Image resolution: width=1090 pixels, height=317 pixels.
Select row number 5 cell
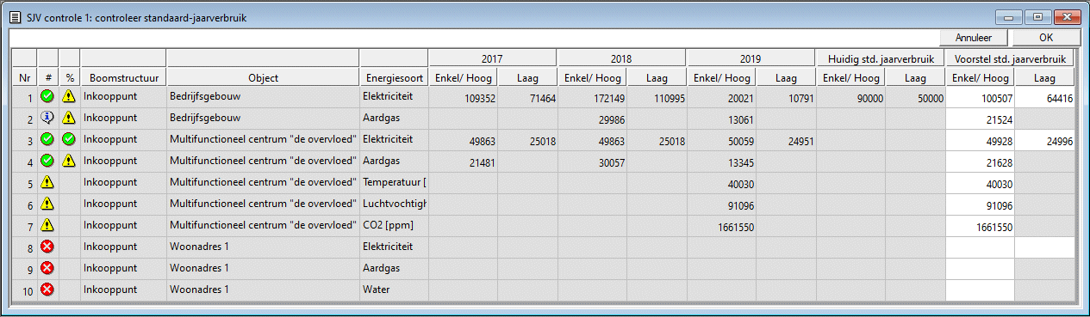click(25, 183)
